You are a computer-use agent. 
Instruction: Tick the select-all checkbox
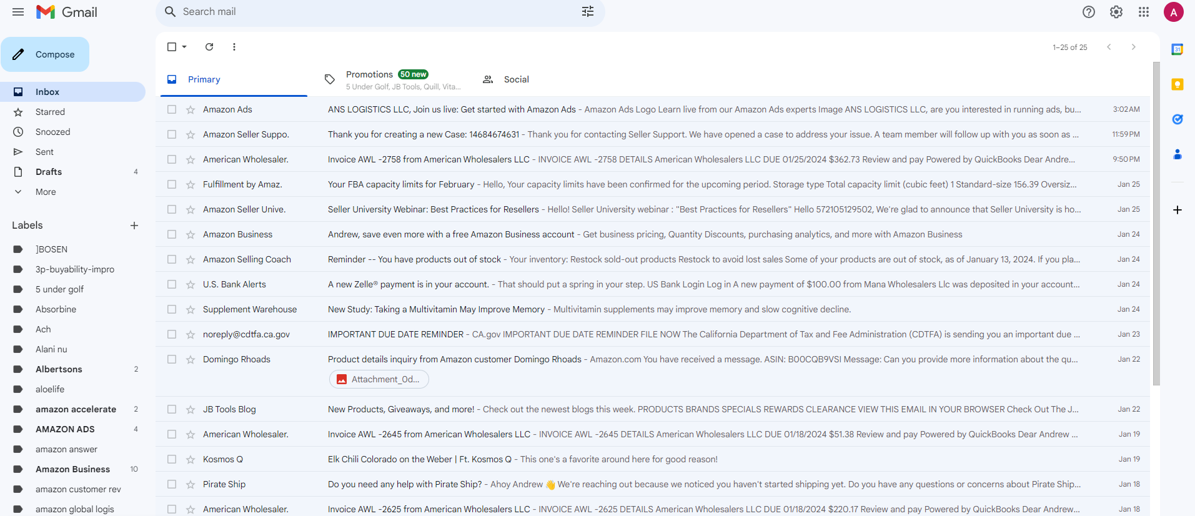click(x=172, y=47)
